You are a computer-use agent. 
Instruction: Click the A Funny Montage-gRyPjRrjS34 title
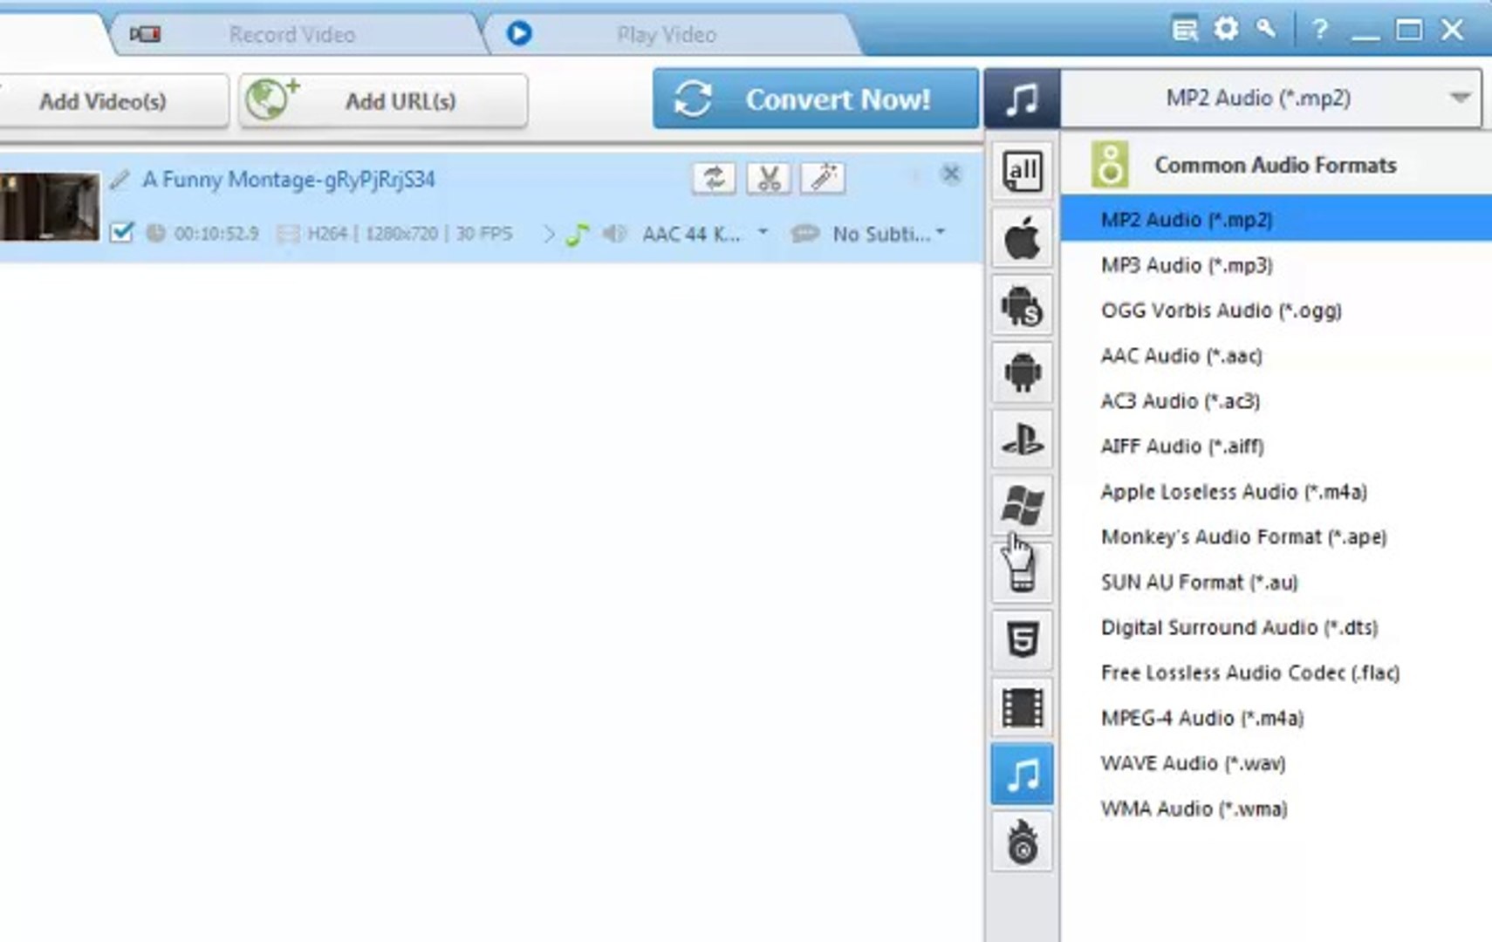(289, 180)
